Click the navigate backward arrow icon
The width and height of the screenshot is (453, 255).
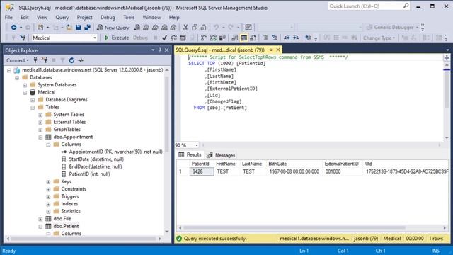13,28
